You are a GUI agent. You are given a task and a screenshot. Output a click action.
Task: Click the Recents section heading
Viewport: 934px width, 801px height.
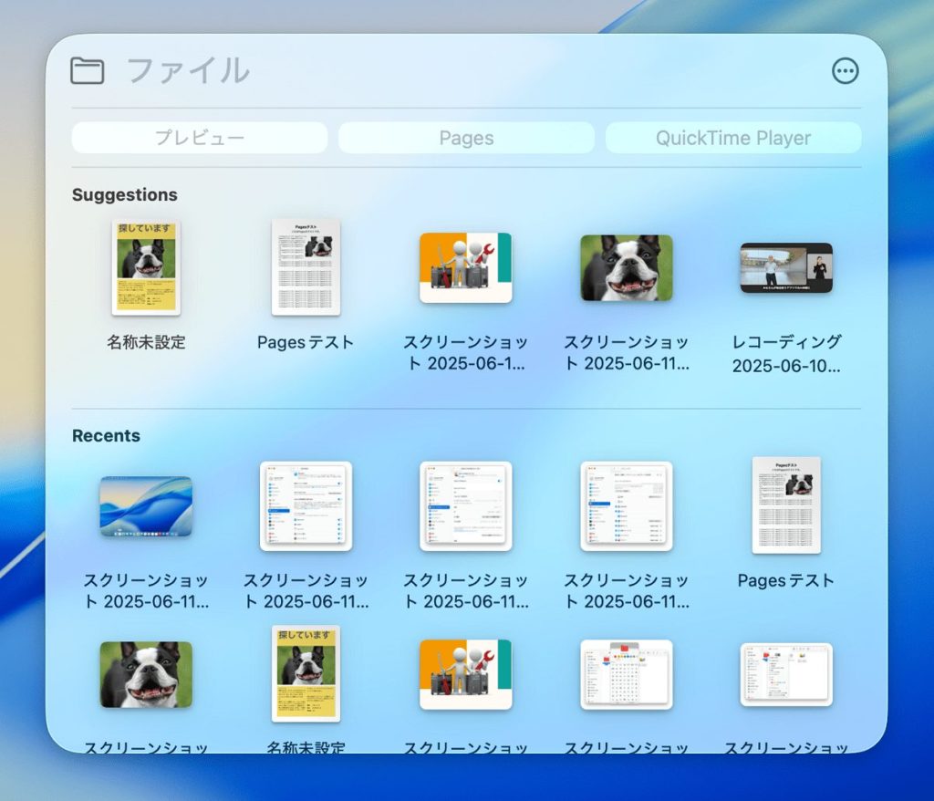click(x=106, y=436)
